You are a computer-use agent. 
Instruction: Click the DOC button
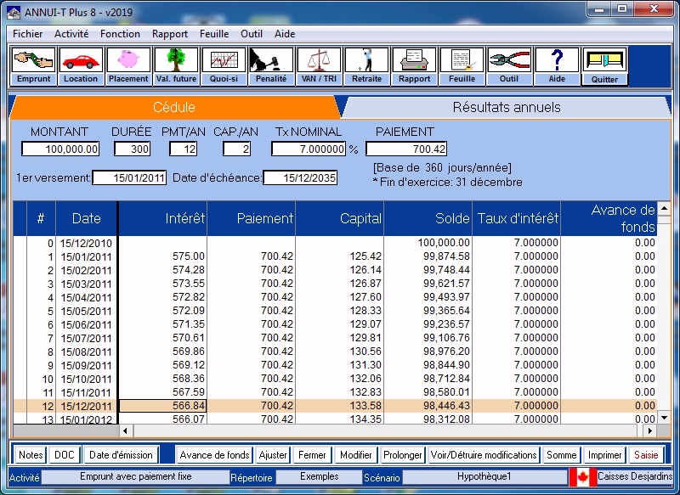pyautogui.click(x=65, y=455)
